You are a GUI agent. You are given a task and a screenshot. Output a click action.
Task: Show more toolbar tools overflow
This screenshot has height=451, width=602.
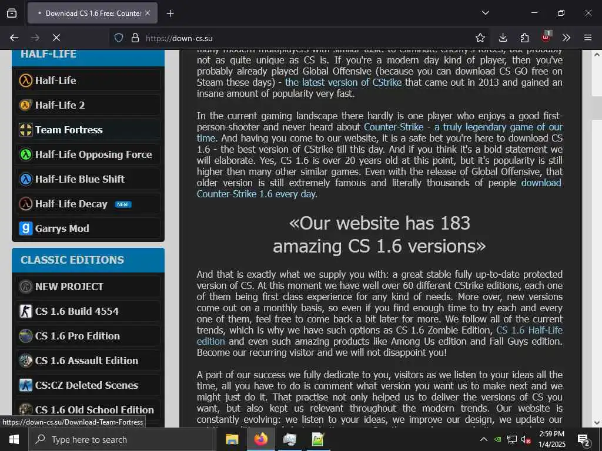[x=566, y=38]
